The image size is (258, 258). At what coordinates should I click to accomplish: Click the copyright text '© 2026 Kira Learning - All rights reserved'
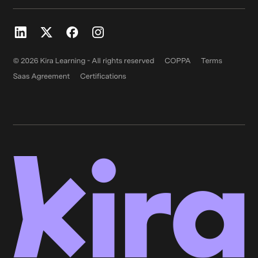[84, 61]
